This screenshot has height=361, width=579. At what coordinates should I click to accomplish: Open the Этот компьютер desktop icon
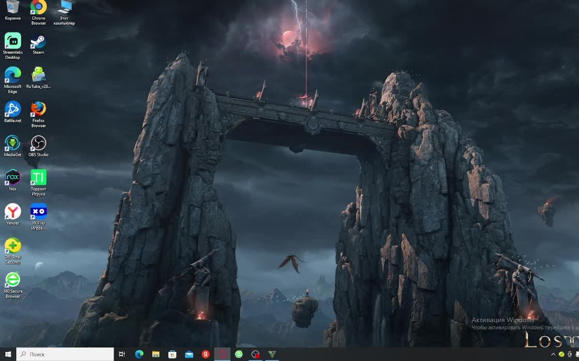coord(64,12)
